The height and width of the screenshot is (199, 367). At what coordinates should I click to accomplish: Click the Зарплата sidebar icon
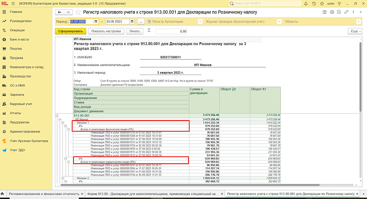tap(4, 94)
